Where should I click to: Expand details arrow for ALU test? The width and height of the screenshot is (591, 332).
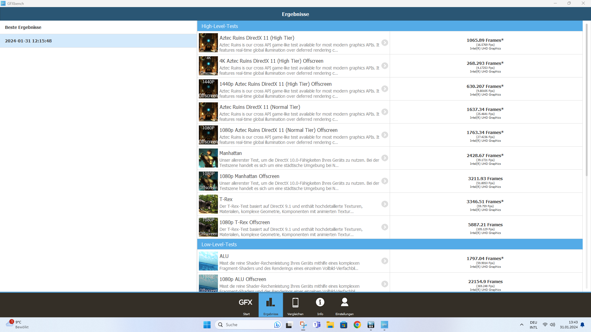tap(385, 261)
